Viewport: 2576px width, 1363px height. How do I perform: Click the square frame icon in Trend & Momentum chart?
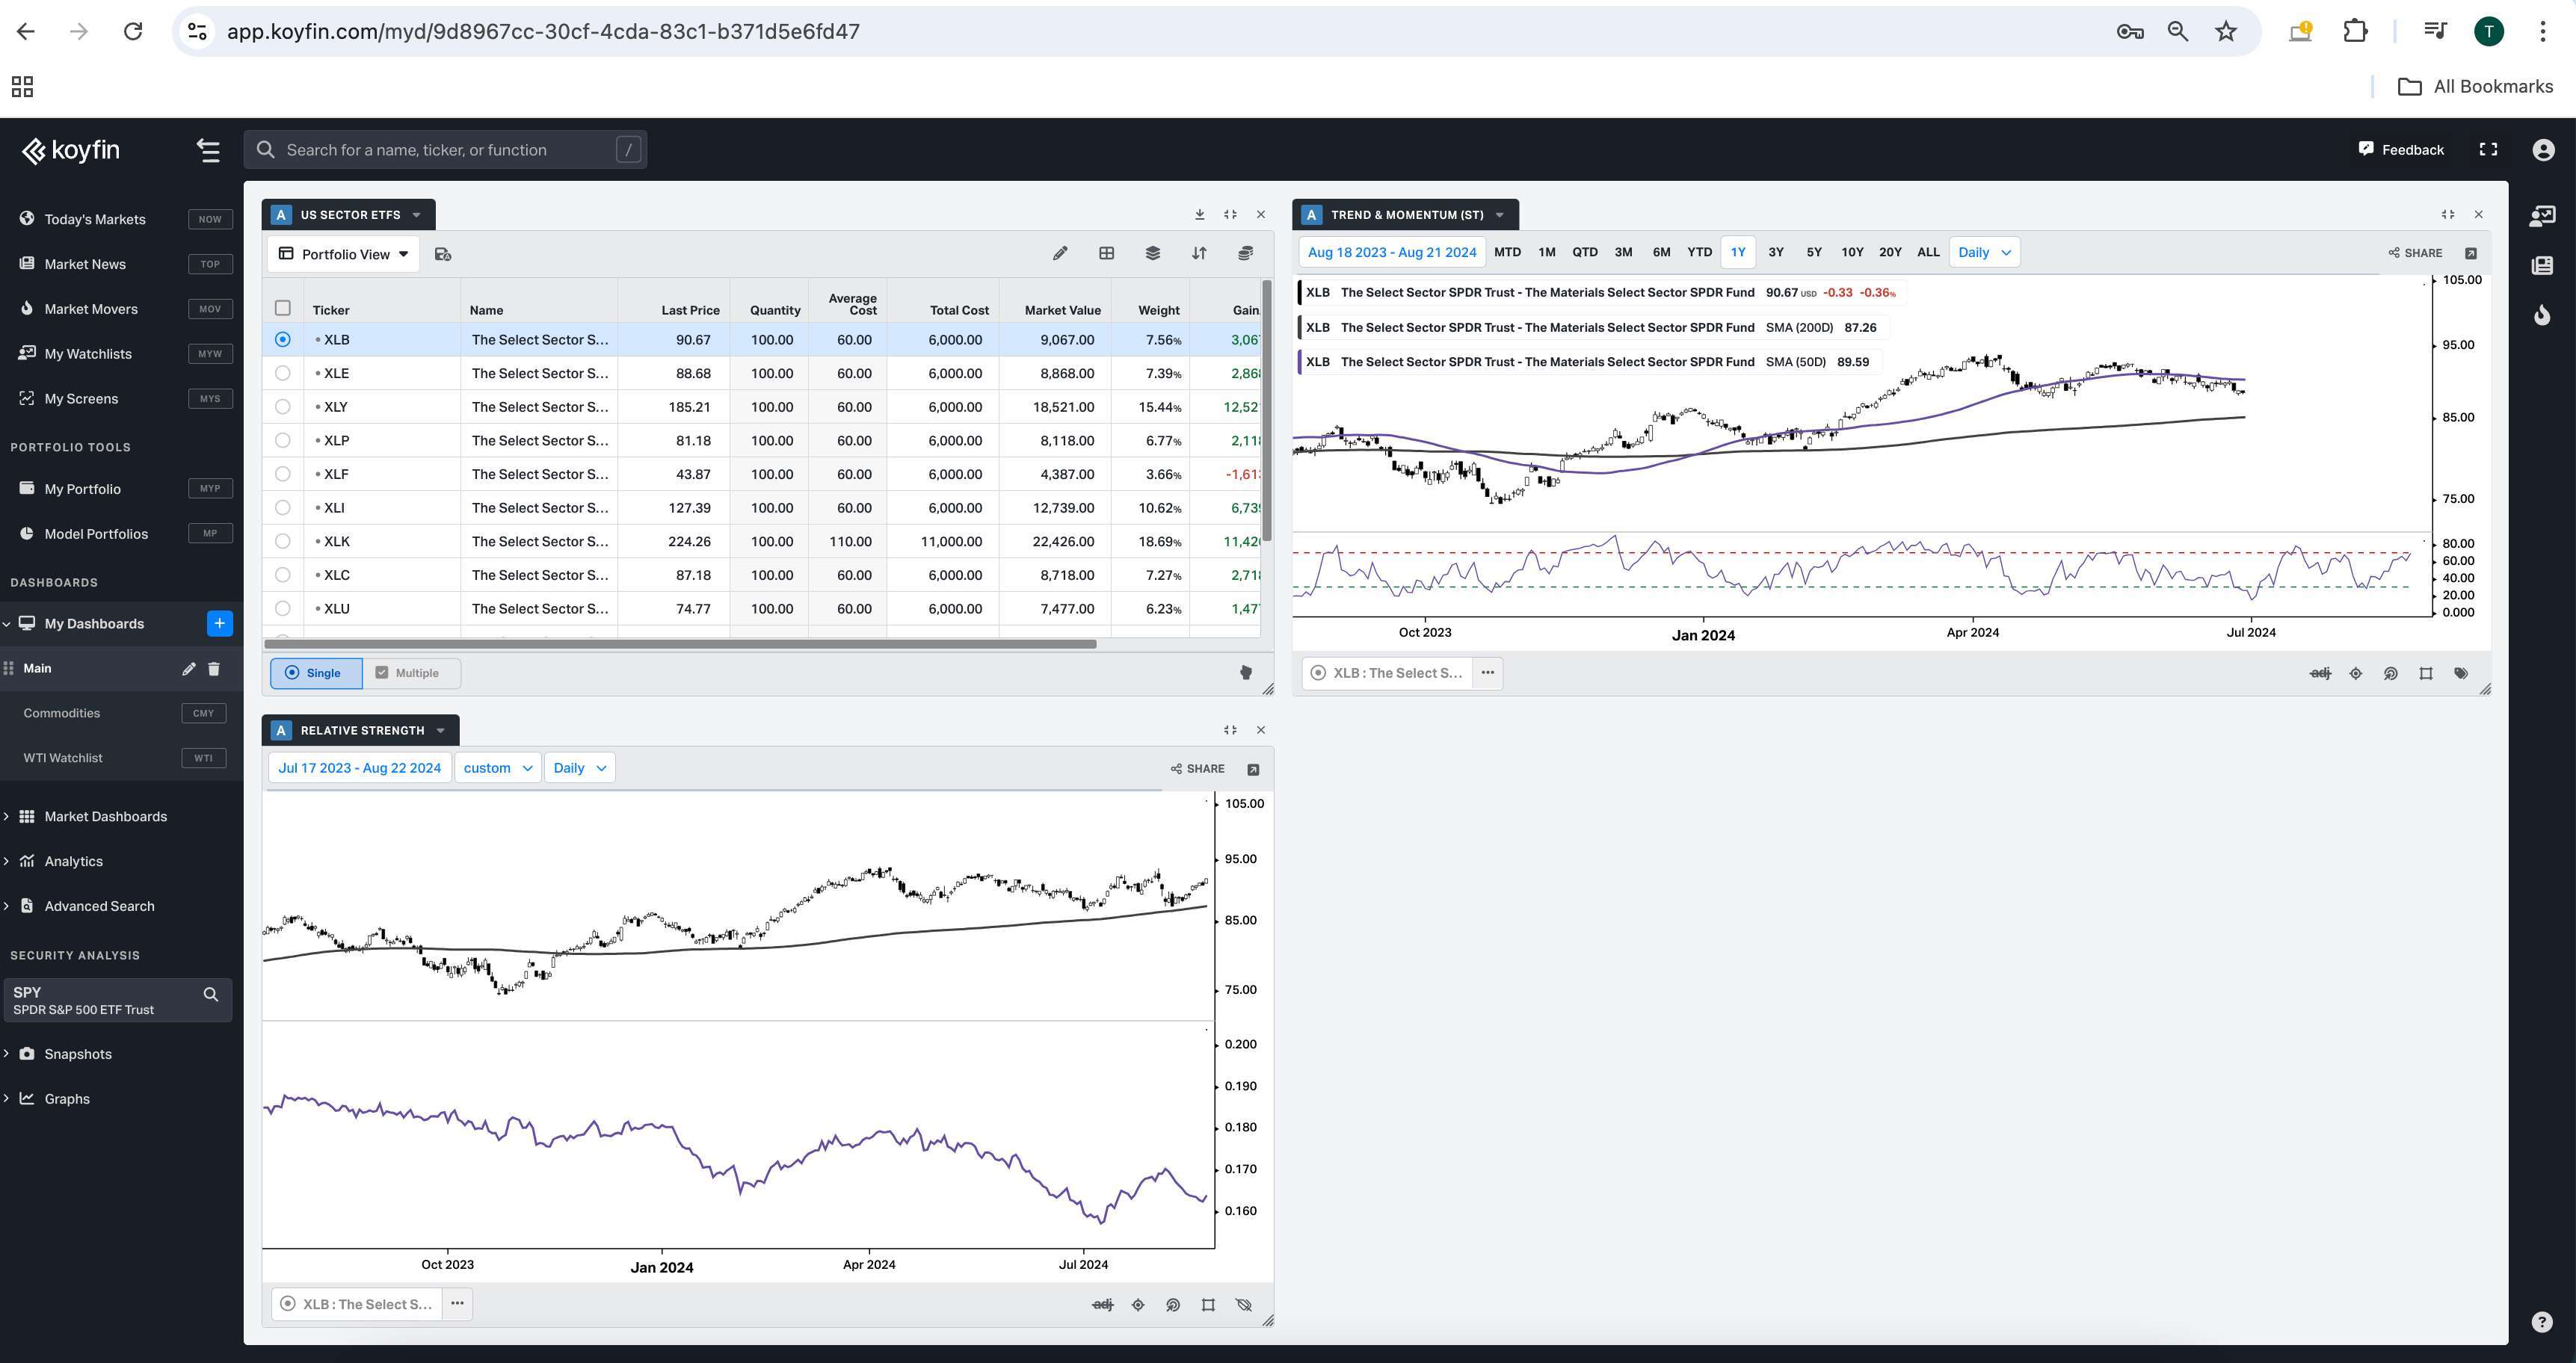pos(2426,673)
